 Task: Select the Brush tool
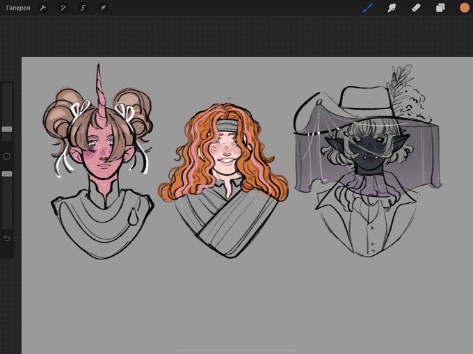[368, 8]
